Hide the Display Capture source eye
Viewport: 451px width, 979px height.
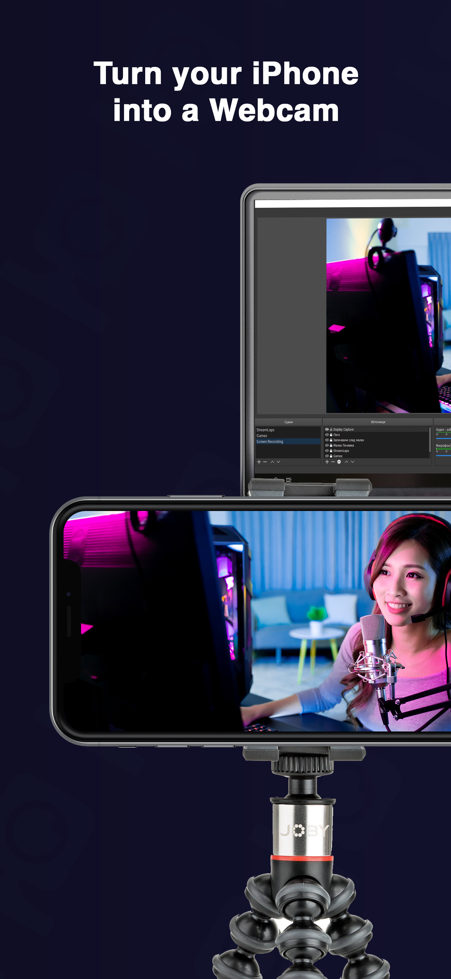[x=327, y=429]
